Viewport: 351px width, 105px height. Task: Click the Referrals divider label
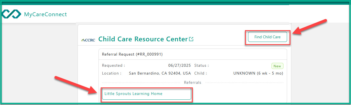pyautogui.click(x=193, y=83)
